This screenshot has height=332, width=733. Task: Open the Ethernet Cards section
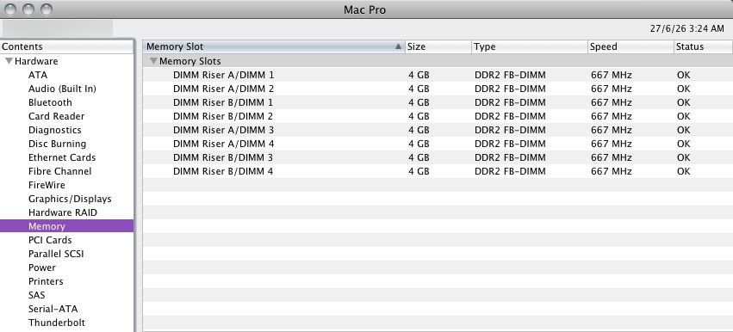click(62, 157)
